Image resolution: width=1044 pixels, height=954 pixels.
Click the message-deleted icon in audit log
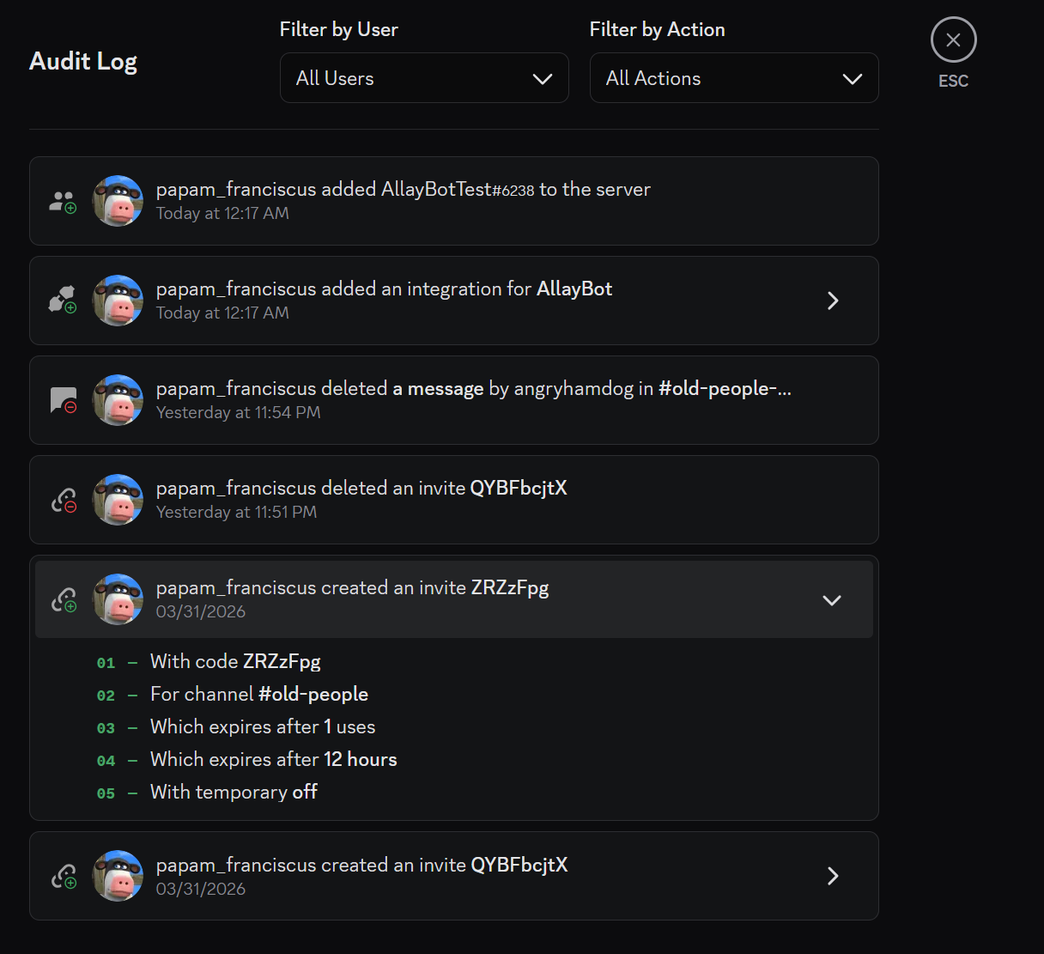(x=64, y=400)
